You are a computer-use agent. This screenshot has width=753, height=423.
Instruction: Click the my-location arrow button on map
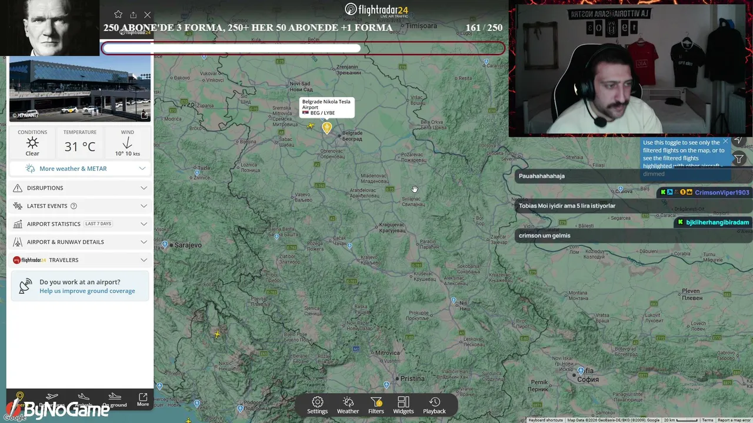tap(739, 140)
